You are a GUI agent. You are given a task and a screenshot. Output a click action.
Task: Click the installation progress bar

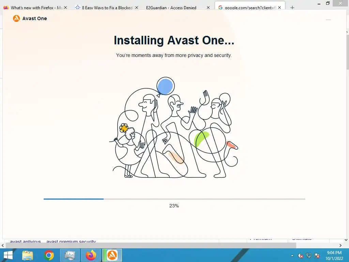(x=174, y=199)
